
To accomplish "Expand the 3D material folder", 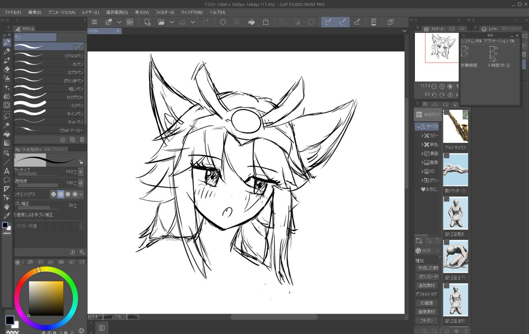I will pyautogui.click(x=422, y=171).
